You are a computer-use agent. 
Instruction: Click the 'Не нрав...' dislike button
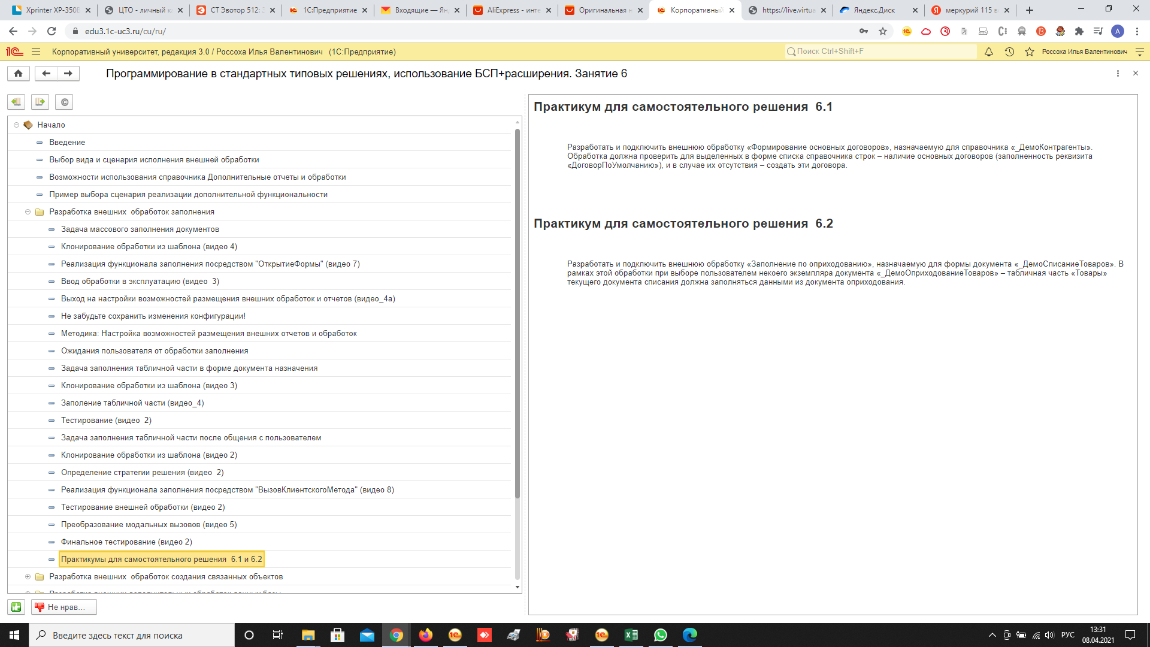64,607
